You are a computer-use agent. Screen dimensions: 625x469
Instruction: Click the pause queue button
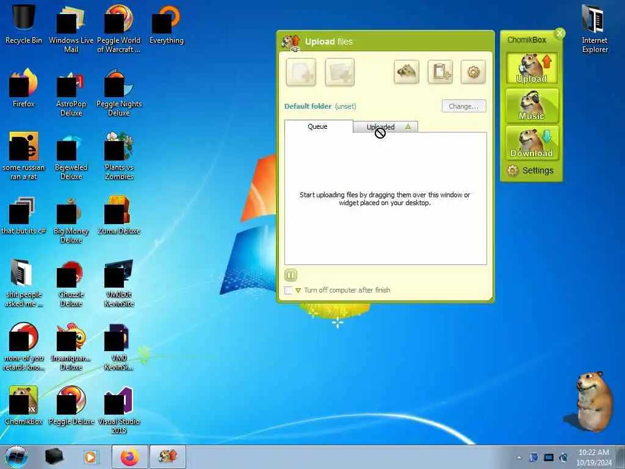(x=291, y=275)
